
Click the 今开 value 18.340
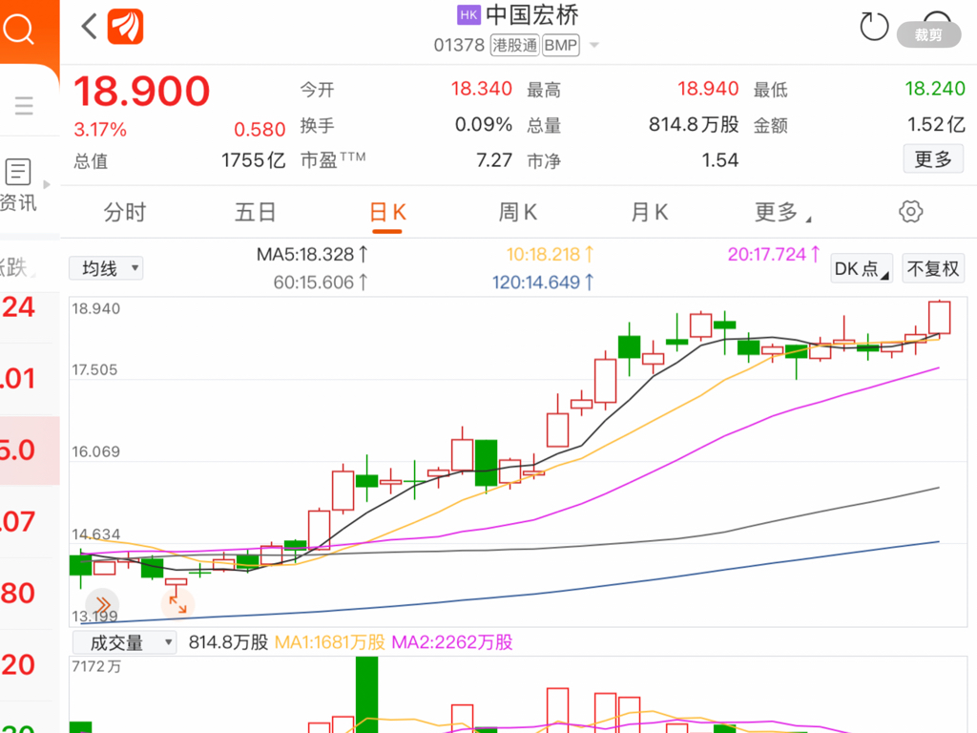click(x=482, y=89)
